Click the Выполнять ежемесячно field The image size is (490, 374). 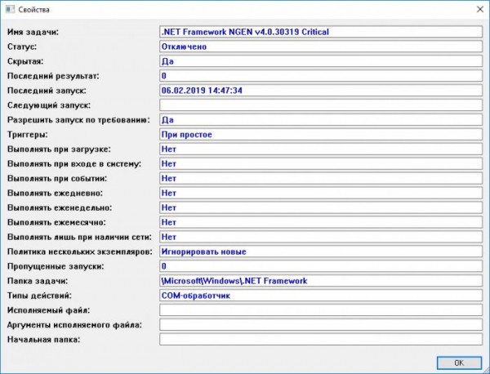click(321, 222)
